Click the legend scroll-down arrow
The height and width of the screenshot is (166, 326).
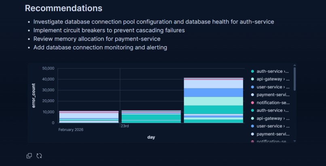point(294,141)
